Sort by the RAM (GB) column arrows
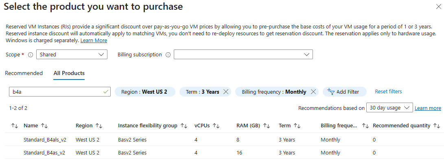Screen dimensions: 444x161 coord(267,126)
